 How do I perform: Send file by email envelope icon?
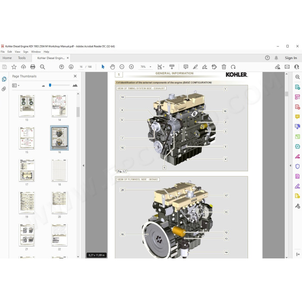[x=287, y=67]
